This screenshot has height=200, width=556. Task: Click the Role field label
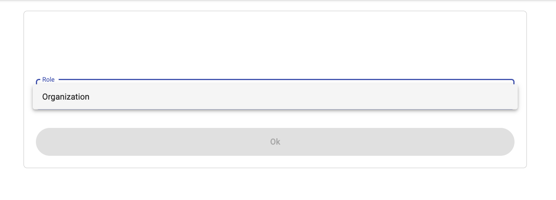48,80
